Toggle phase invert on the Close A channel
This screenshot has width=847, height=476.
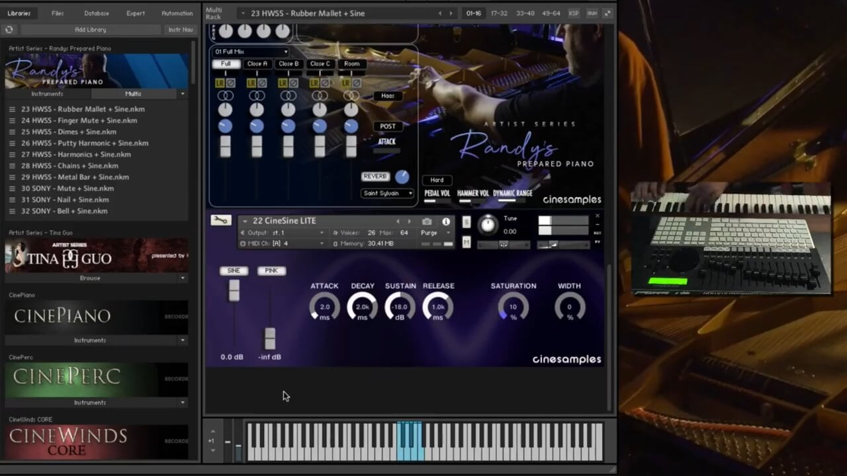(262, 83)
